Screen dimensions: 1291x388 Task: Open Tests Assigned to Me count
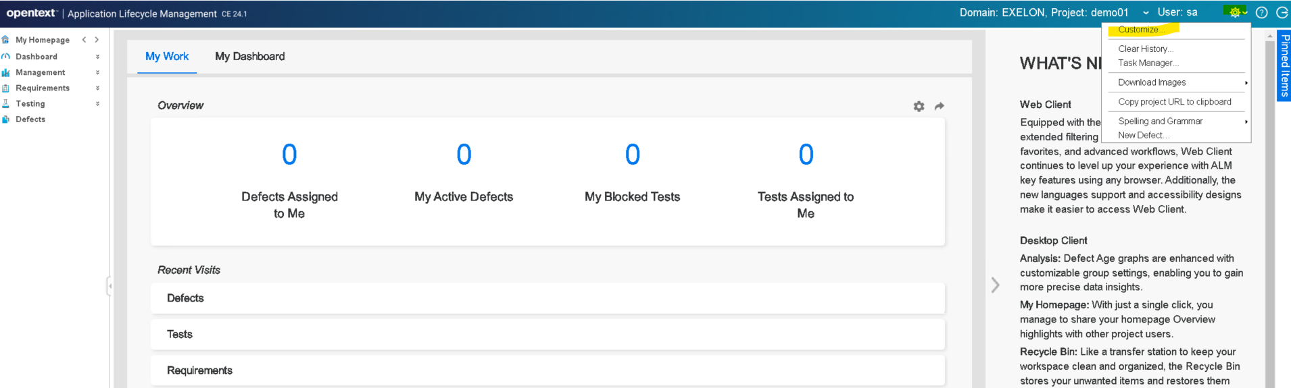(806, 155)
